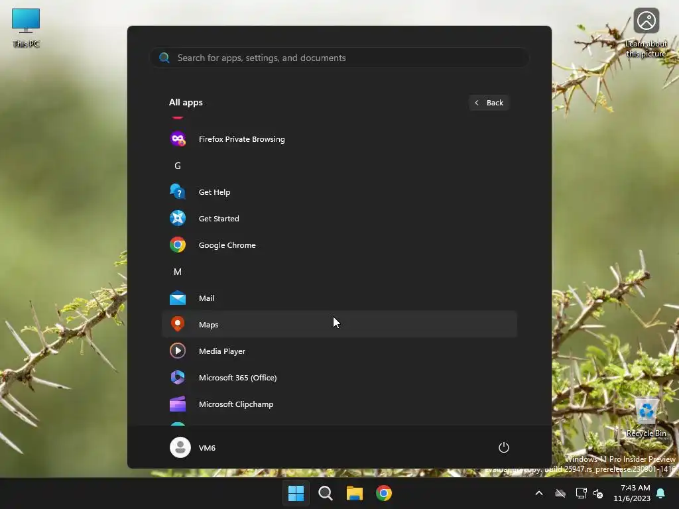Launch Get Started from its icon
679x509 pixels.
[178, 218]
